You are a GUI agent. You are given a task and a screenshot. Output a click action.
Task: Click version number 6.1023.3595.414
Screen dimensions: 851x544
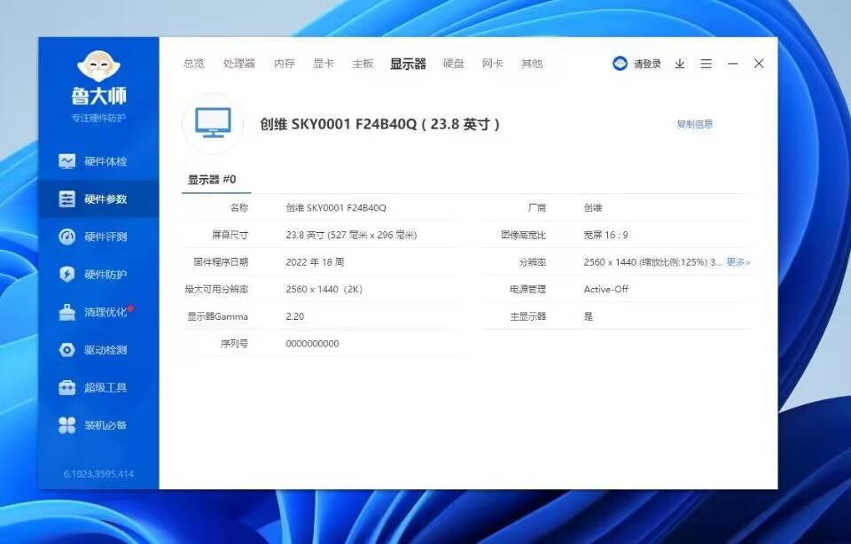98,474
